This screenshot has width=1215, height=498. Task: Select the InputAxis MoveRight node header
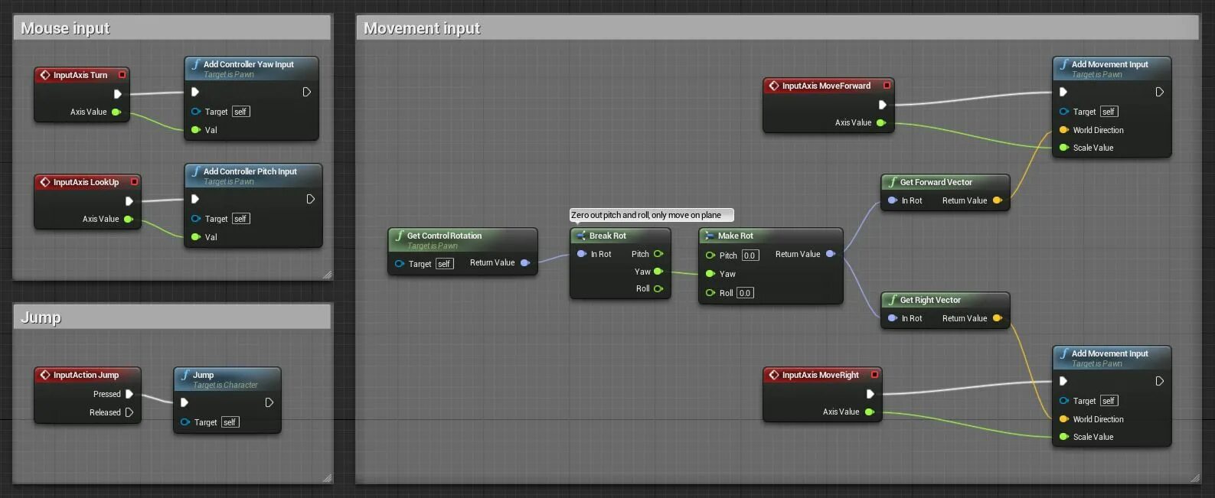tap(823, 375)
